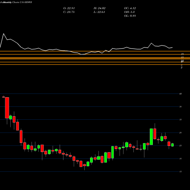Click the low value "L: 22.61"
The width and height of the screenshot is (190, 190).
[99, 12]
